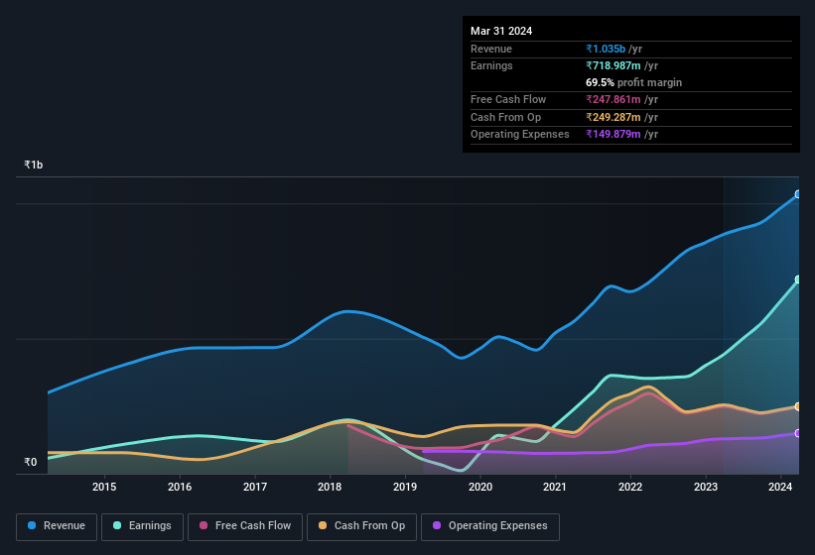Image resolution: width=815 pixels, height=555 pixels.
Task: Click the 2023 x-axis year label
Action: [706, 487]
